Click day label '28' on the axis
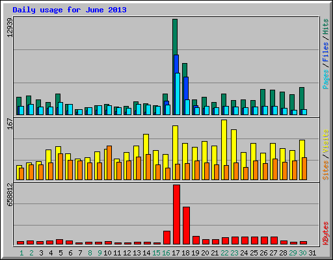The height and width of the screenshot is (260, 333). coord(283,253)
